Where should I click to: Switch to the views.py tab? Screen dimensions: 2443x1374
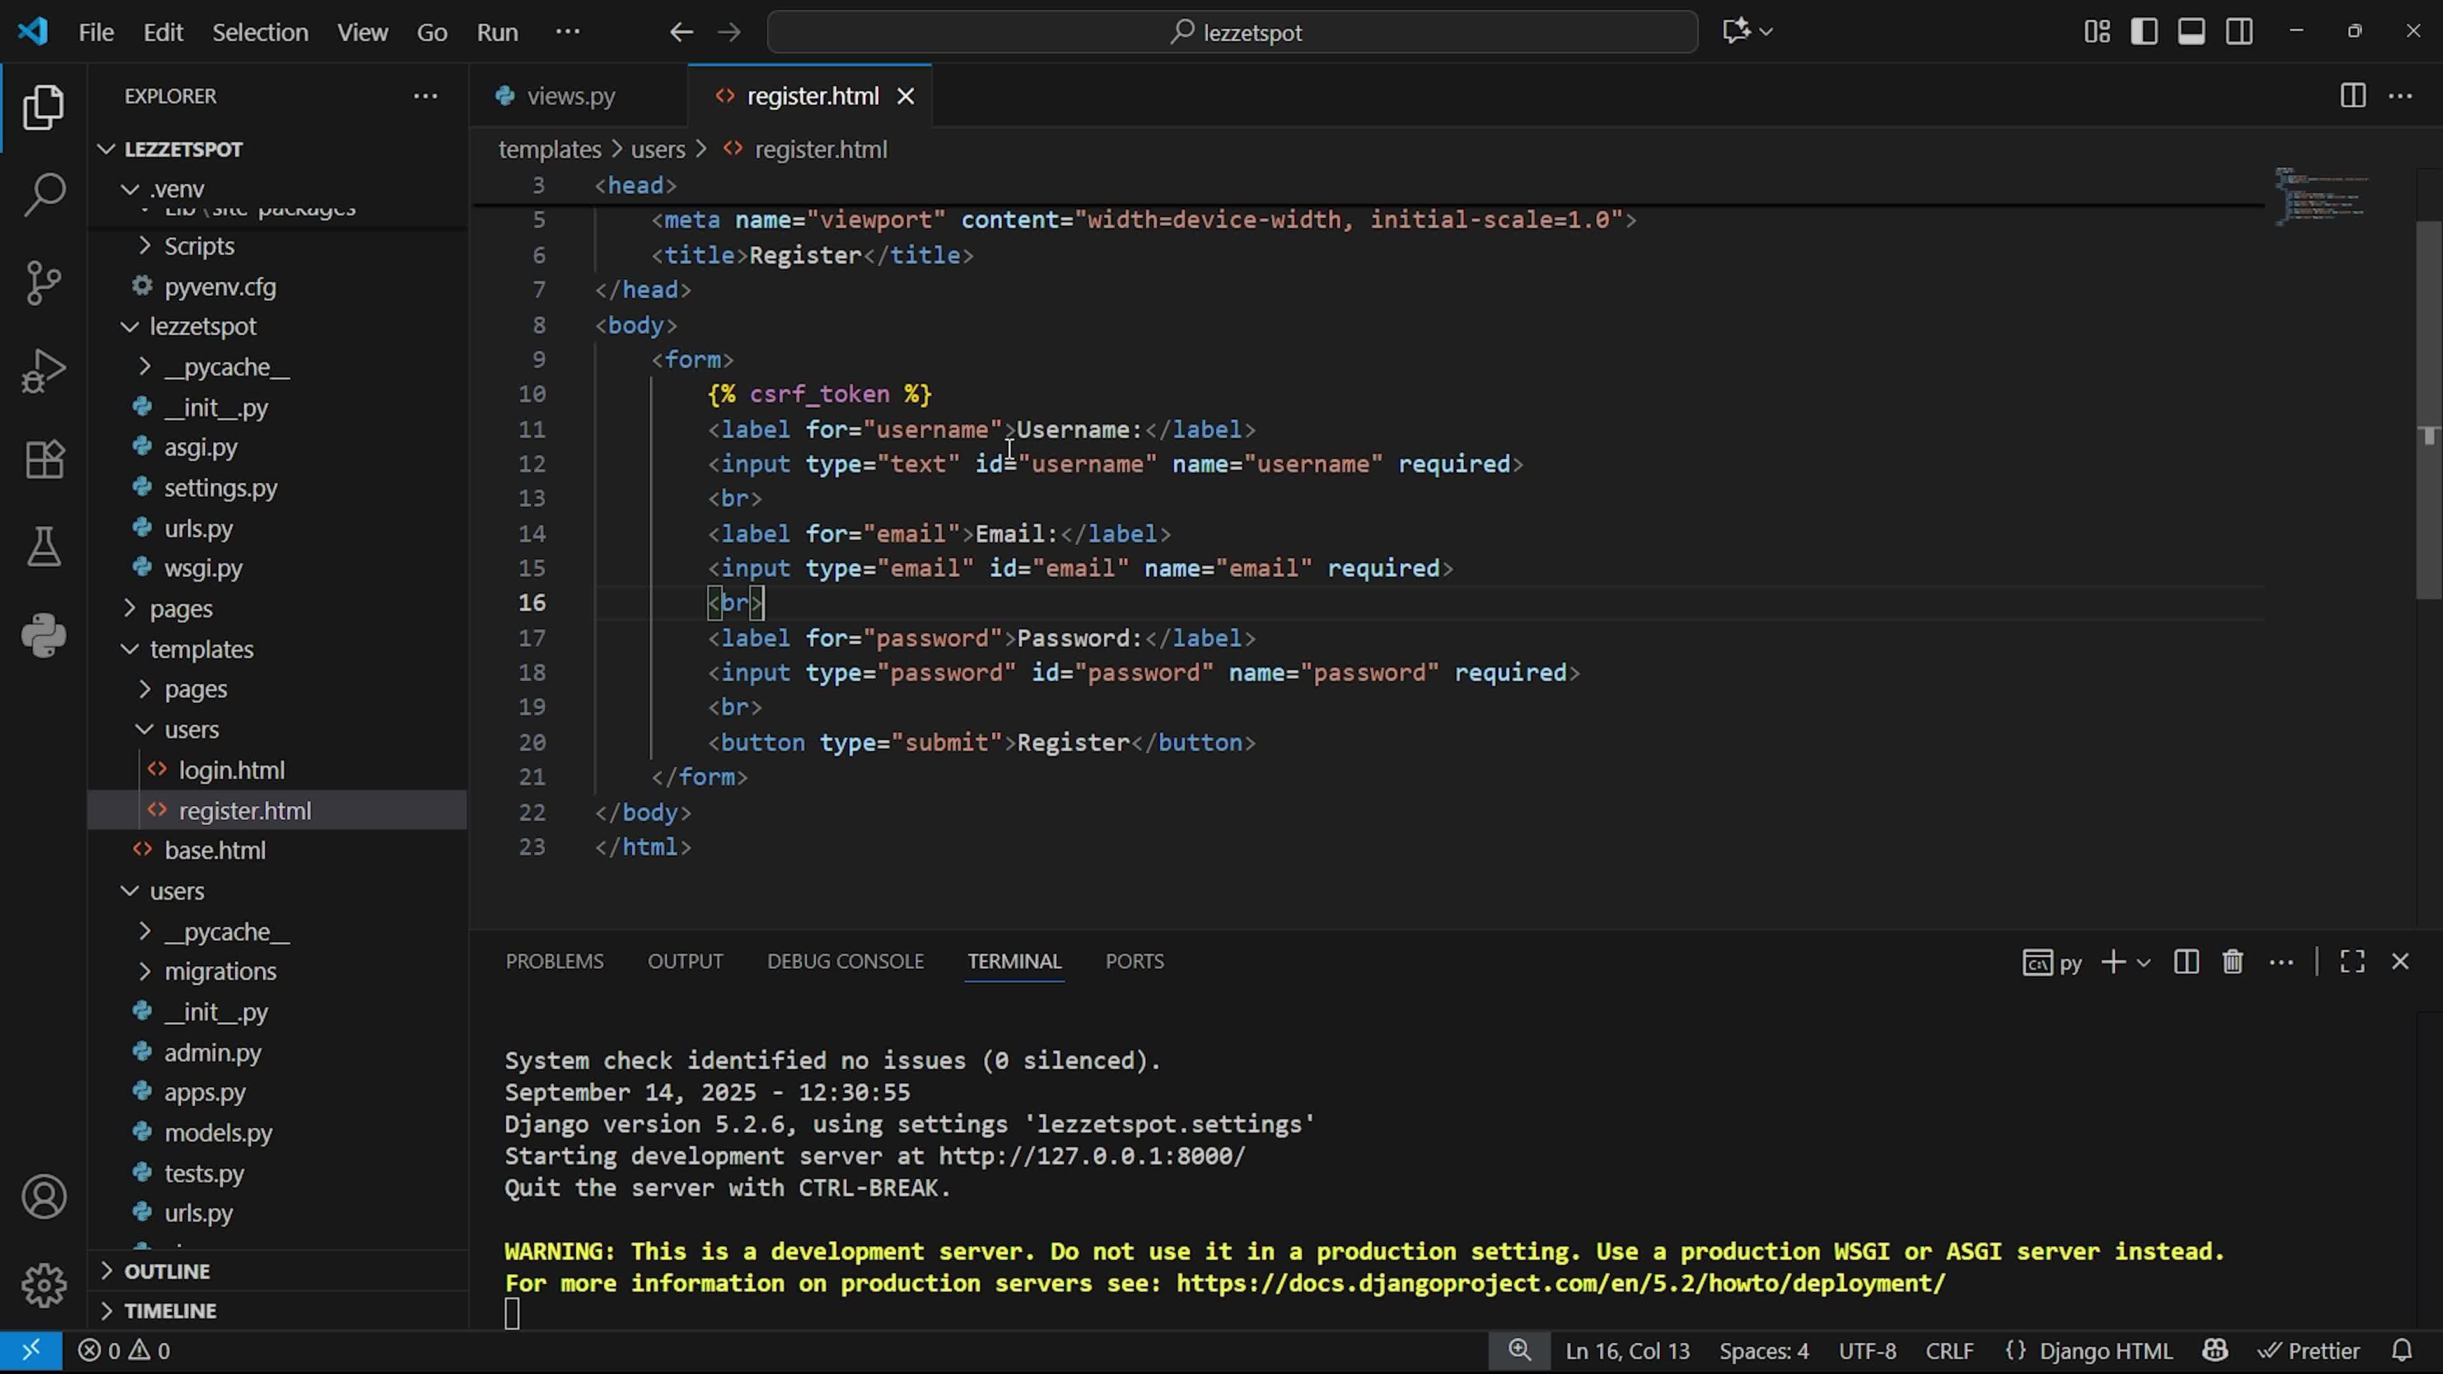pos(570,96)
